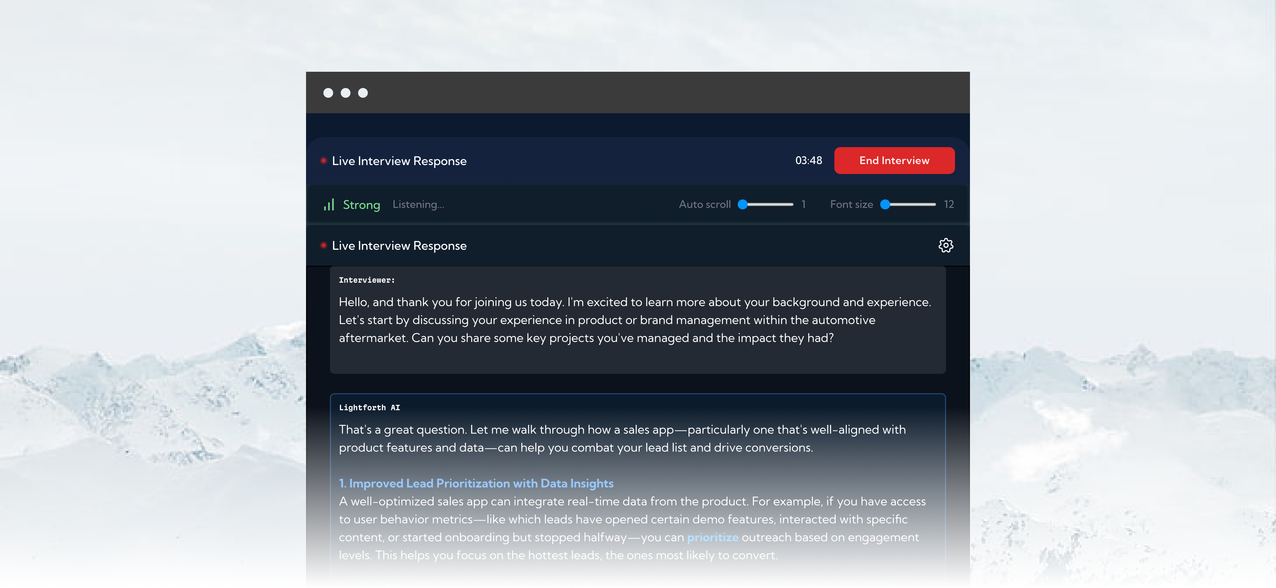This screenshot has width=1276, height=588.
Task: Click the Strong signal bars icon
Action: pyautogui.click(x=329, y=205)
